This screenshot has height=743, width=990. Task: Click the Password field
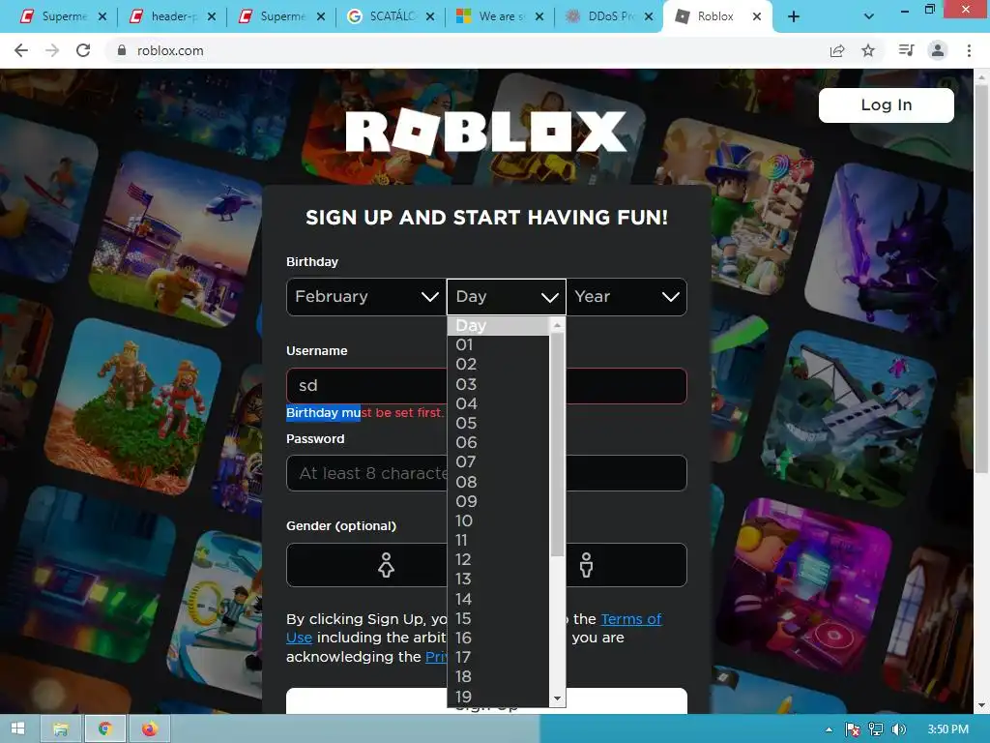coord(486,473)
